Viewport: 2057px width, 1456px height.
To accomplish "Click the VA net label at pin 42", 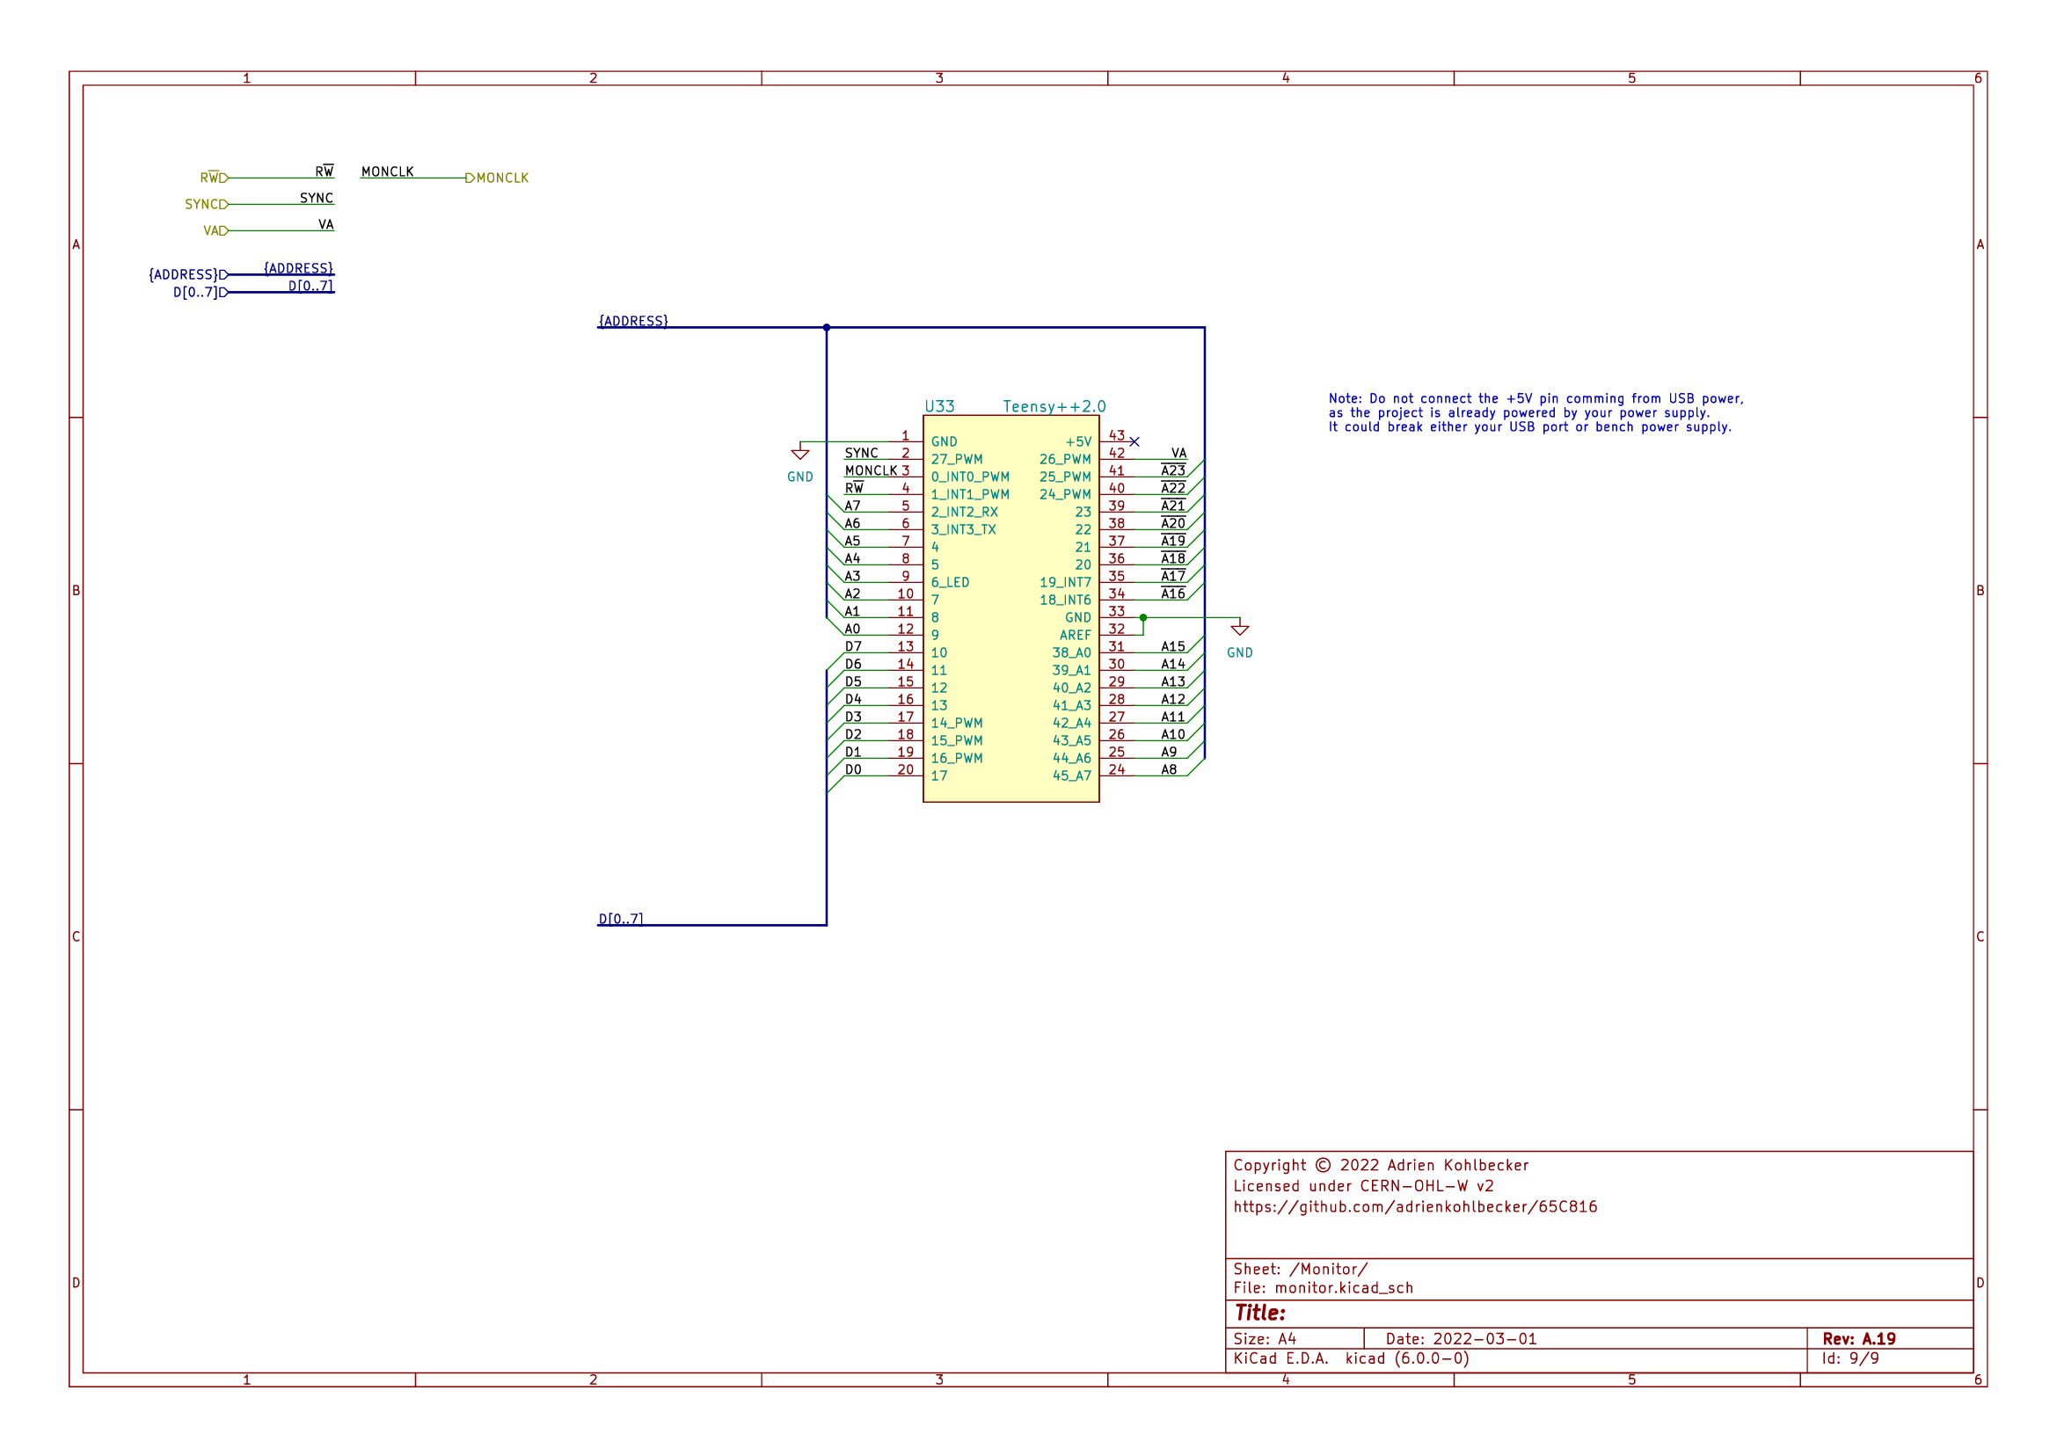I will 1178,453.
